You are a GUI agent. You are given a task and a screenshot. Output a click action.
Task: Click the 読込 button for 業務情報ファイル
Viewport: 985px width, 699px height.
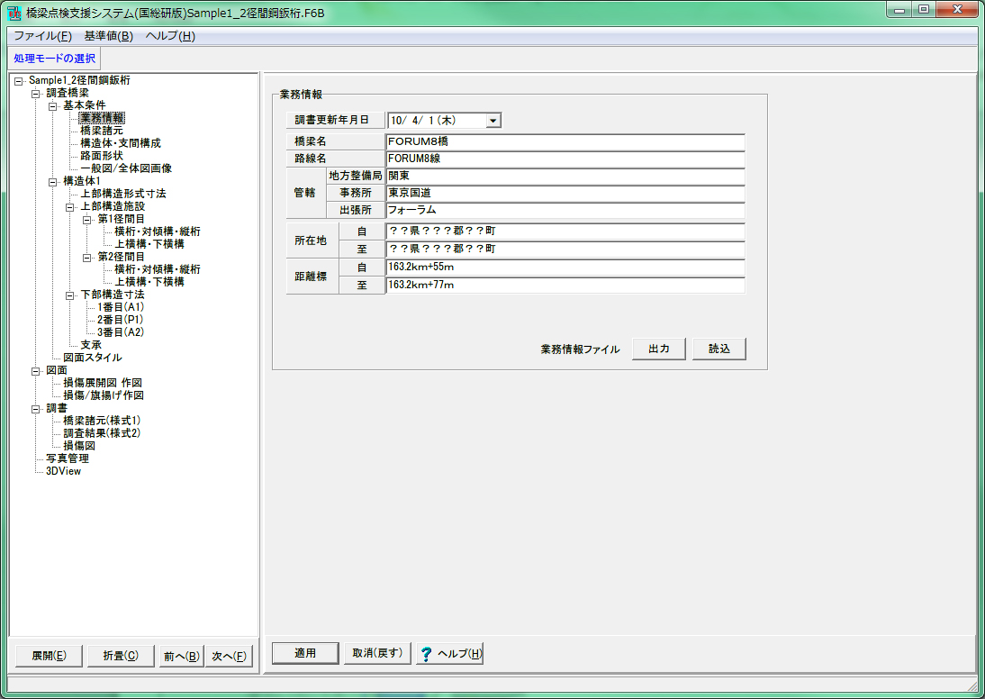pos(719,349)
